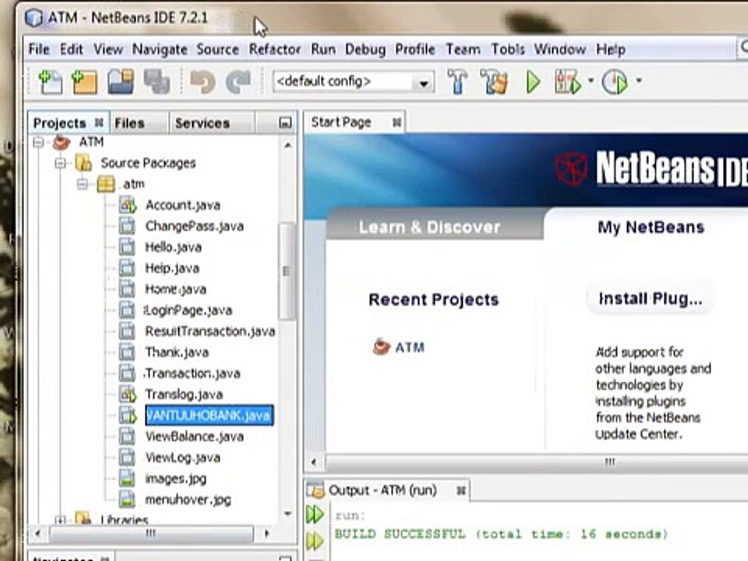
Task: Collapse the atm package node
Action: point(82,184)
